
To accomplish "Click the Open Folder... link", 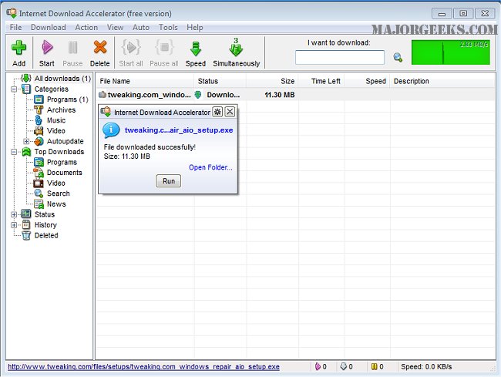I will point(210,167).
